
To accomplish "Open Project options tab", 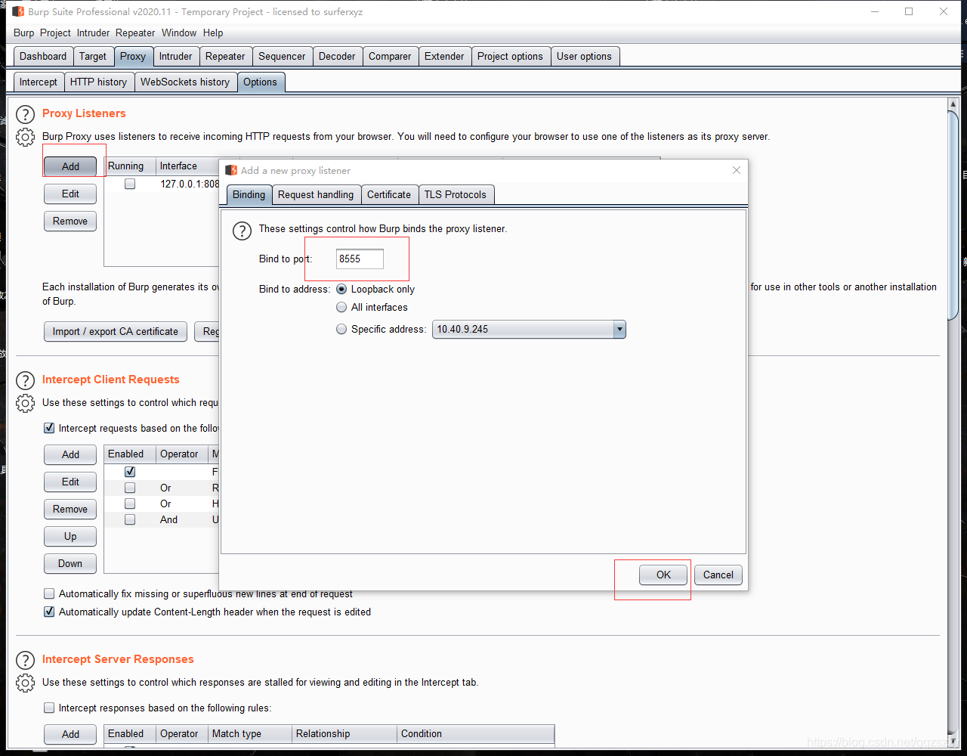I will 510,56.
